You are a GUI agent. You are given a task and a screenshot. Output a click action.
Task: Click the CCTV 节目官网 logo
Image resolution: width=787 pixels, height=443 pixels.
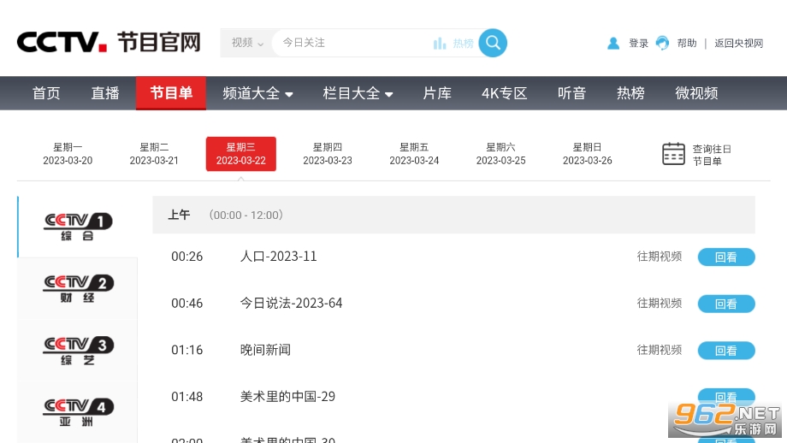(109, 42)
